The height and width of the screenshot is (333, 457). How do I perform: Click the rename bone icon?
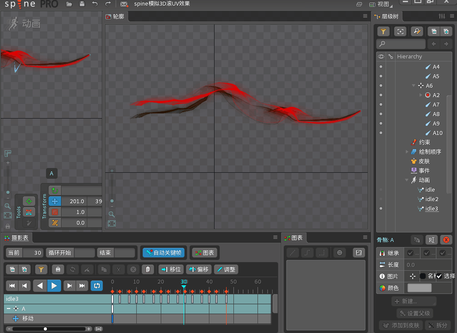pos(432,240)
